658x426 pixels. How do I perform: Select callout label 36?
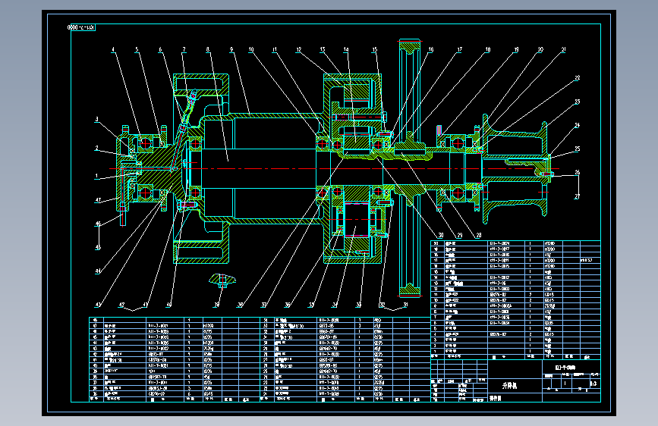point(288,305)
